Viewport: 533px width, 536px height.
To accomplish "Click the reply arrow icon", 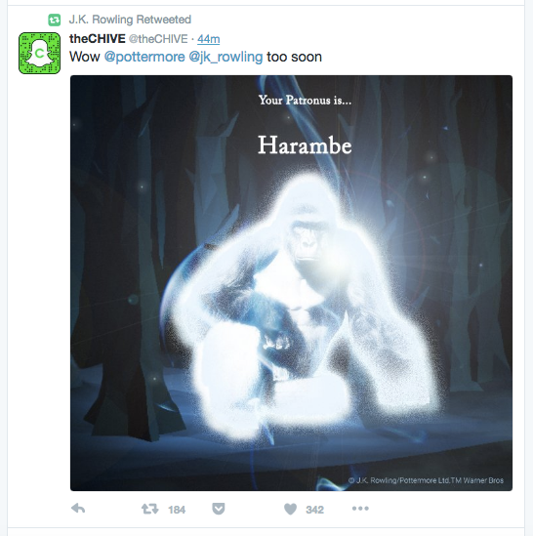I will coord(78,509).
